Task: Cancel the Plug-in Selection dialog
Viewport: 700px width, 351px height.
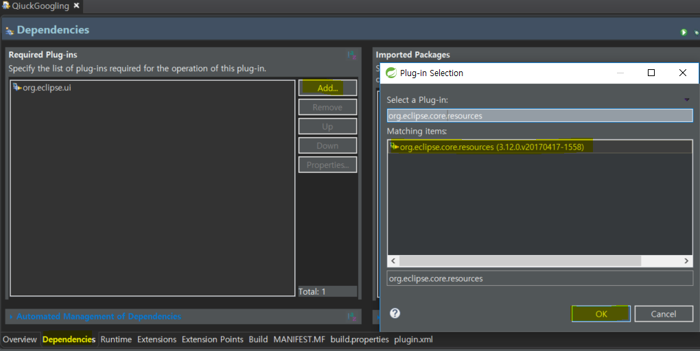Action: pyautogui.click(x=664, y=313)
